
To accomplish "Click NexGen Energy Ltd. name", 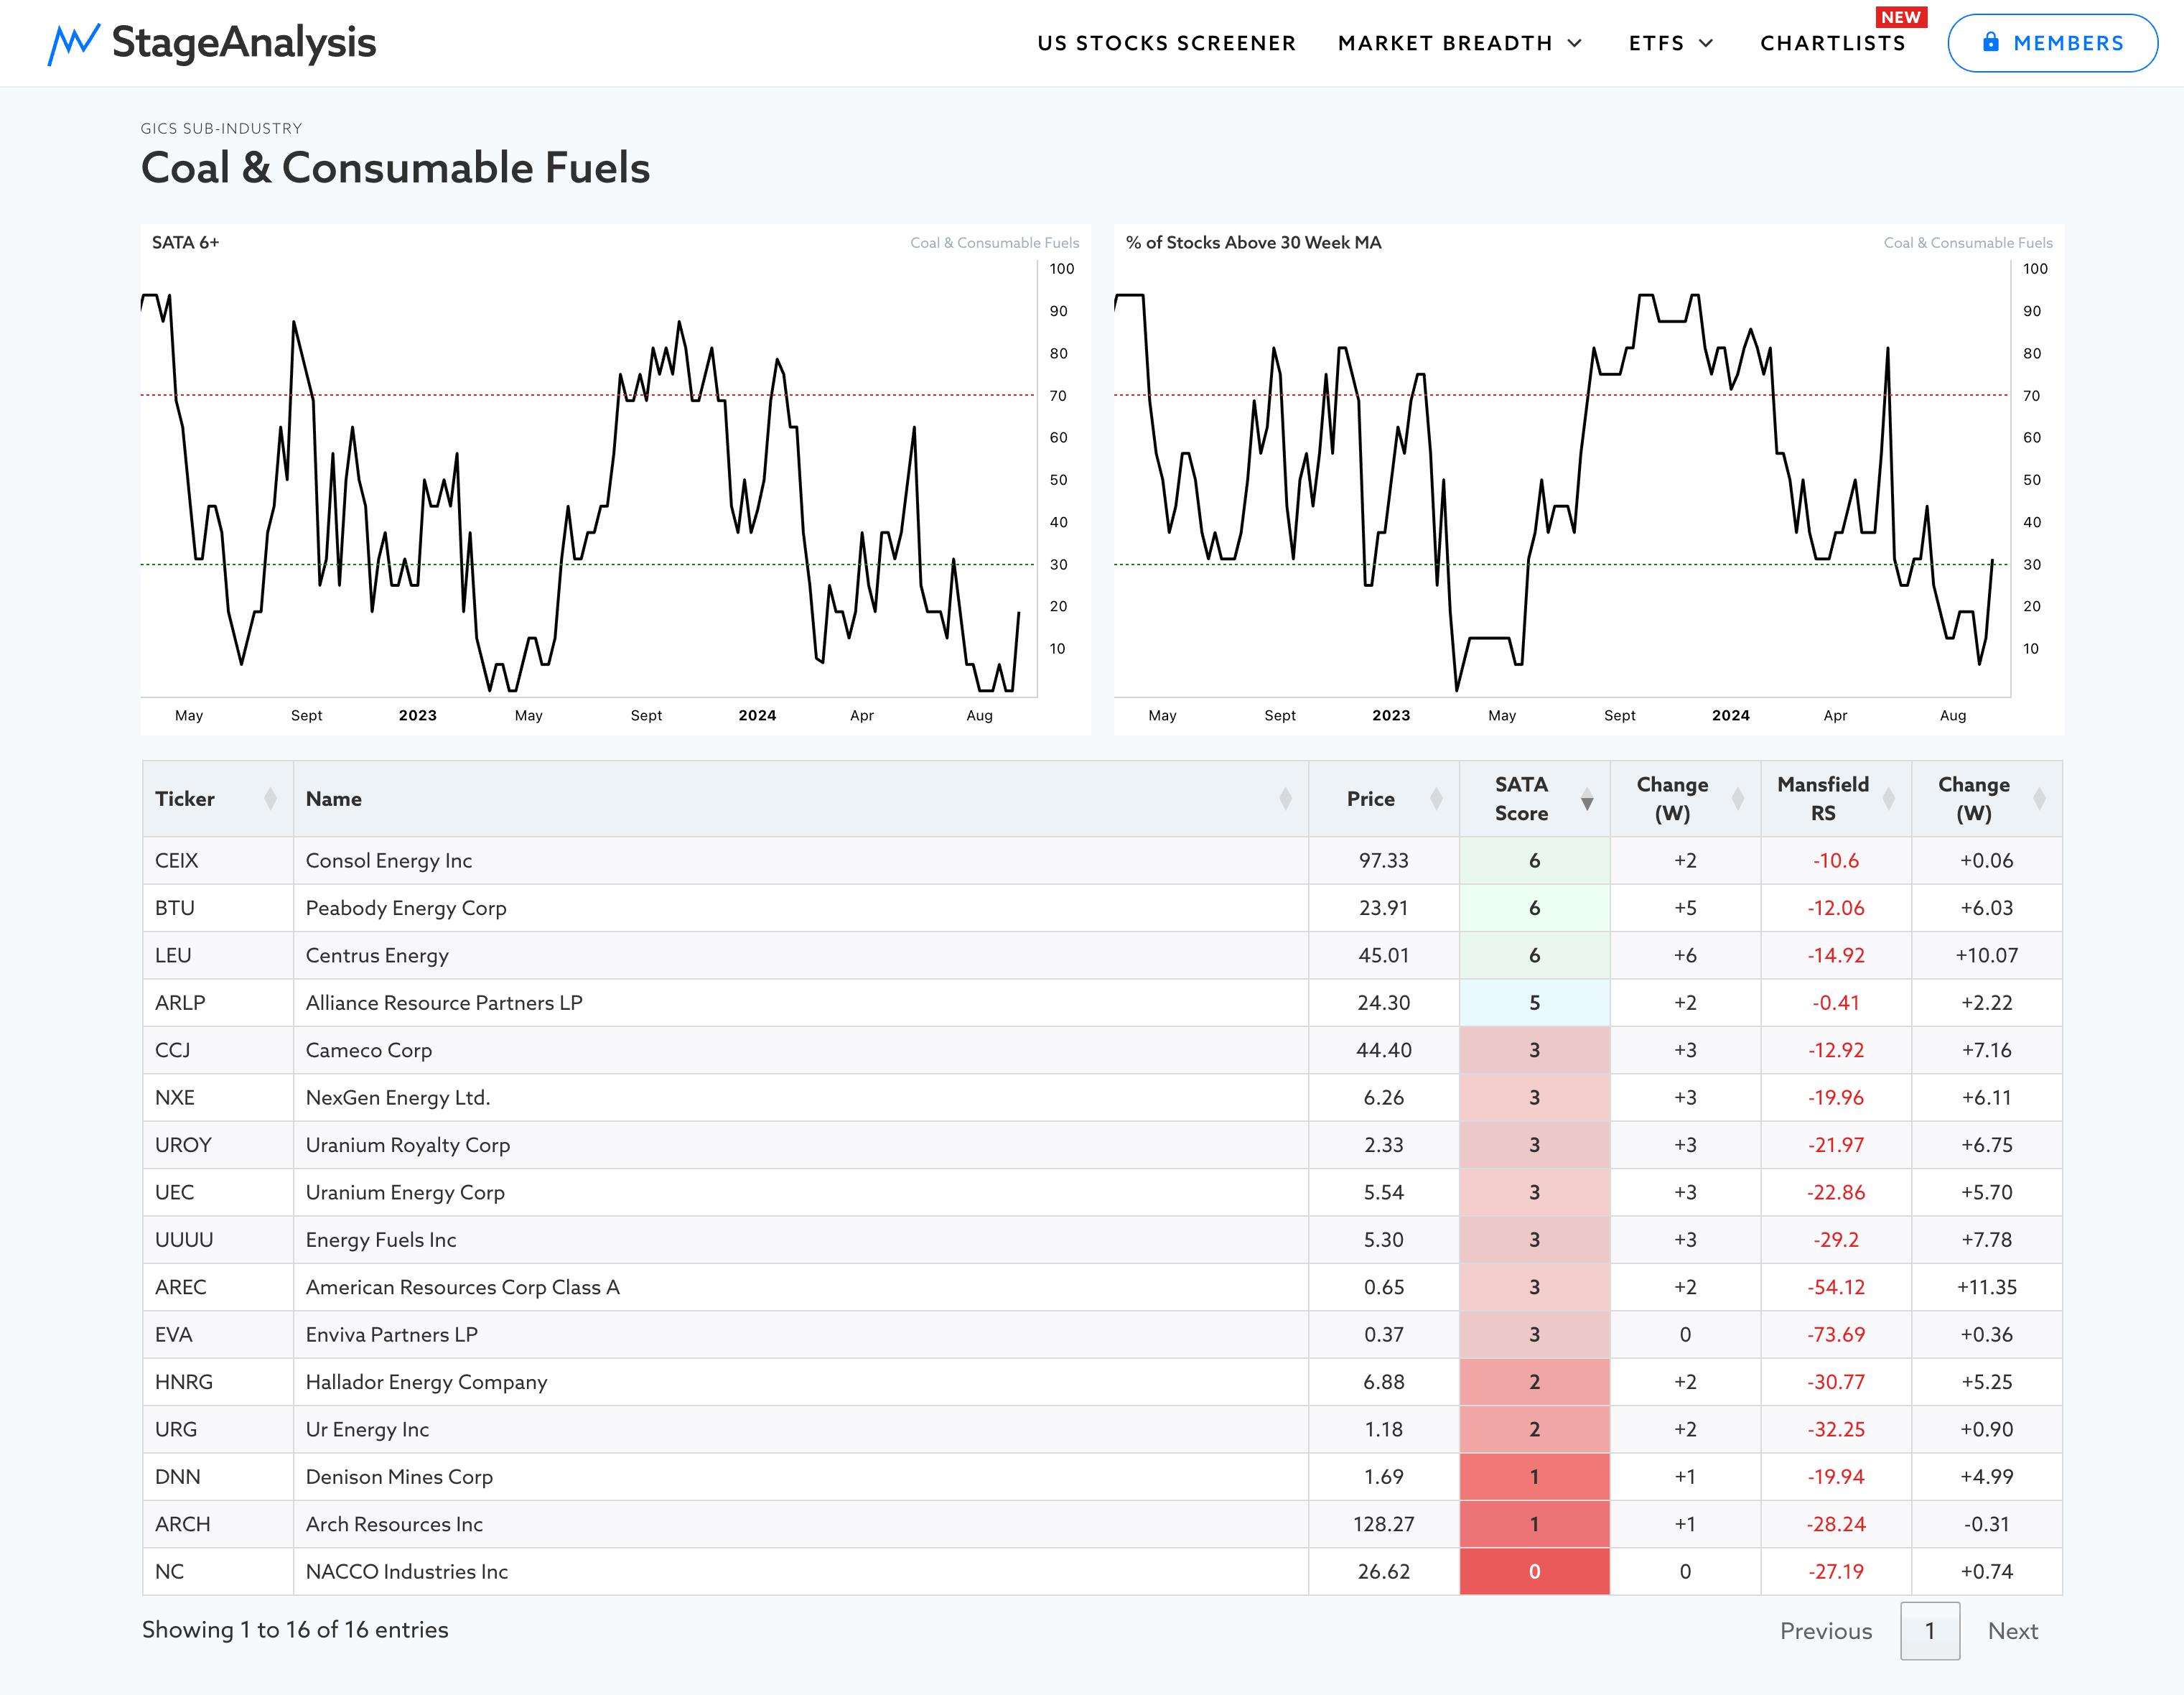I will click(x=398, y=1097).
